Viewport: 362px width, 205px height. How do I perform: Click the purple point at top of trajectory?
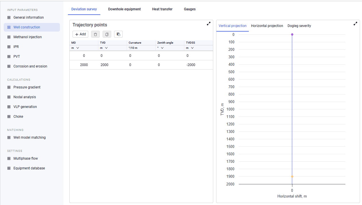(292, 34)
